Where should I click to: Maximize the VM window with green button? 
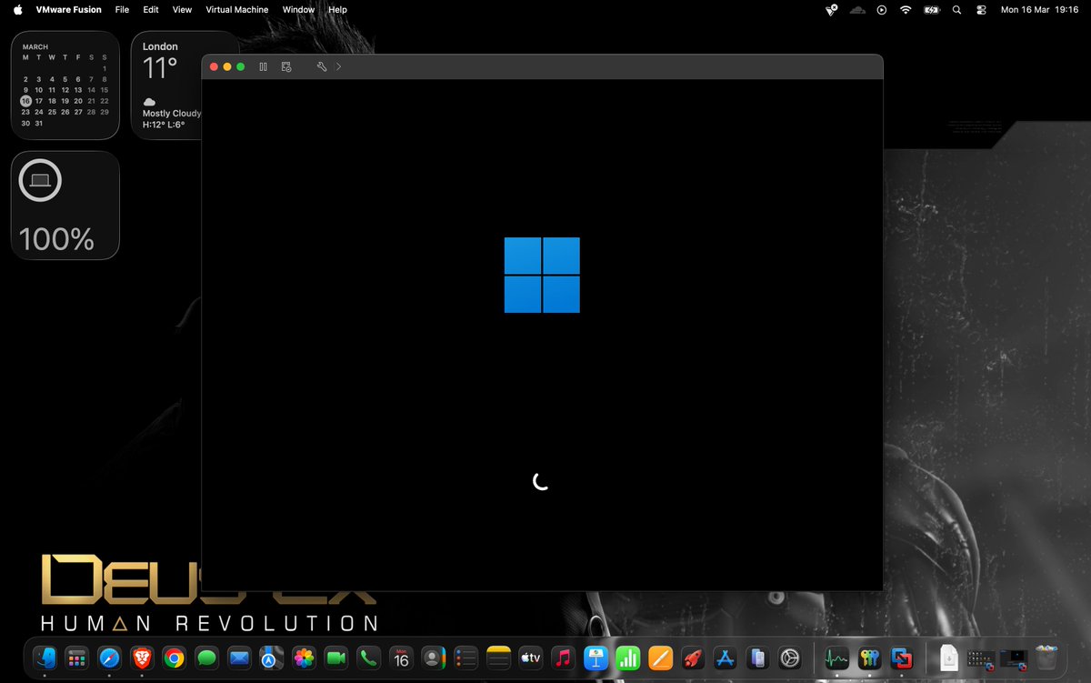tap(240, 66)
